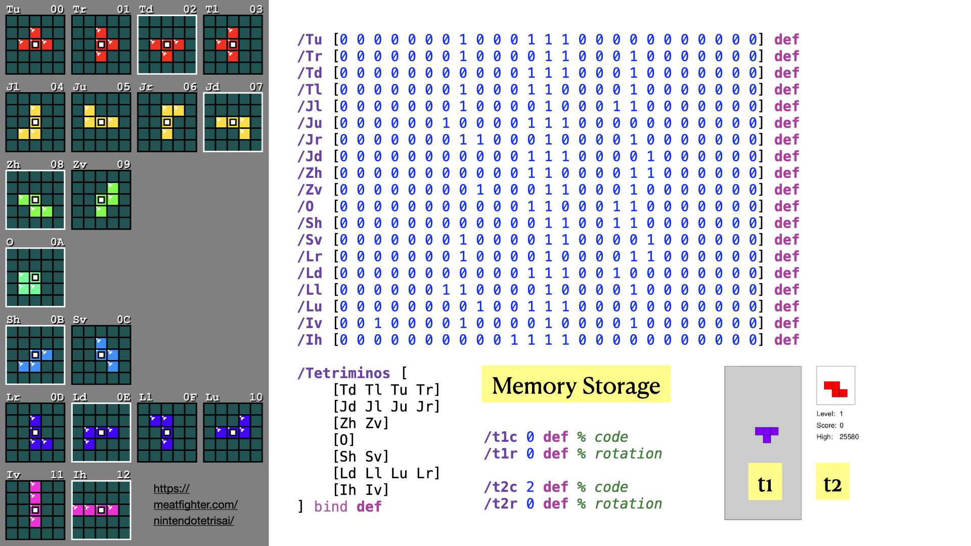Click the /Sh definition name
This screenshot has width=971, height=546.
point(310,223)
